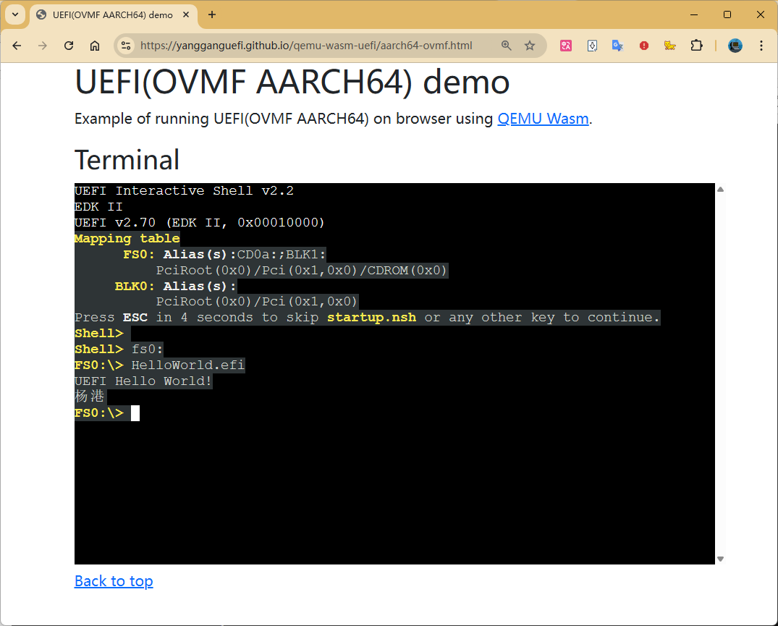Open the browser profile avatar
Image resolution: width=778 pixels, height=626 pixels.
[x=735, y=46]
